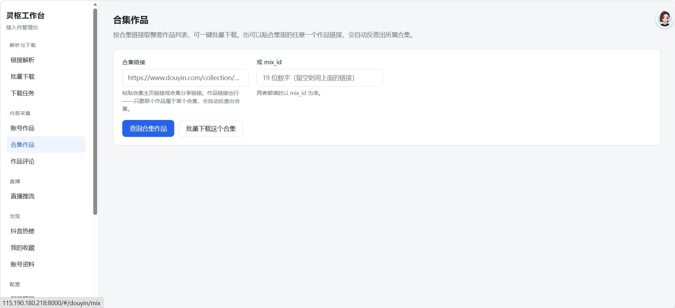Navigate to 直播推流 page
Screen dimensions: 675x308
coord(46,196)
